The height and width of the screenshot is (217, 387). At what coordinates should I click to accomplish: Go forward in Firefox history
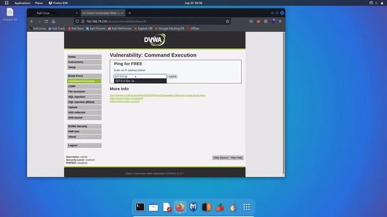click(39, 22)
